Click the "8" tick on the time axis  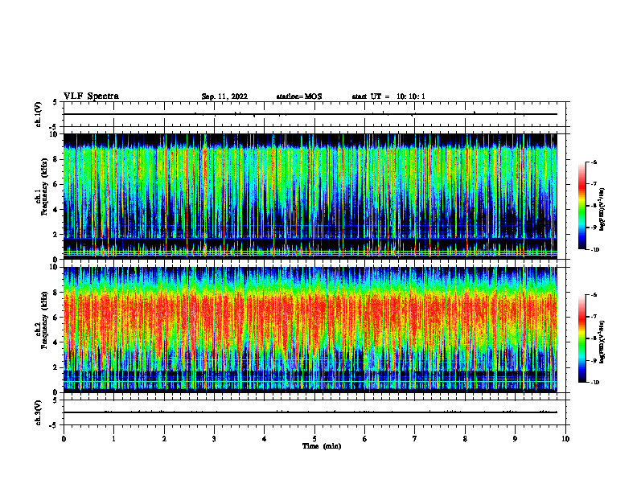465,439
